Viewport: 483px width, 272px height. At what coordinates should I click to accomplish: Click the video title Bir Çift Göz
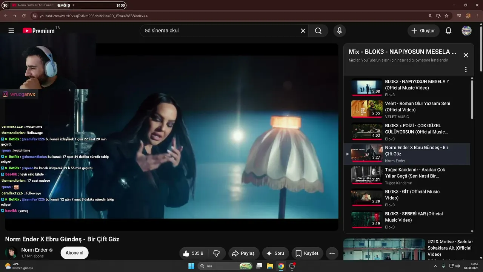coord(62,239)
